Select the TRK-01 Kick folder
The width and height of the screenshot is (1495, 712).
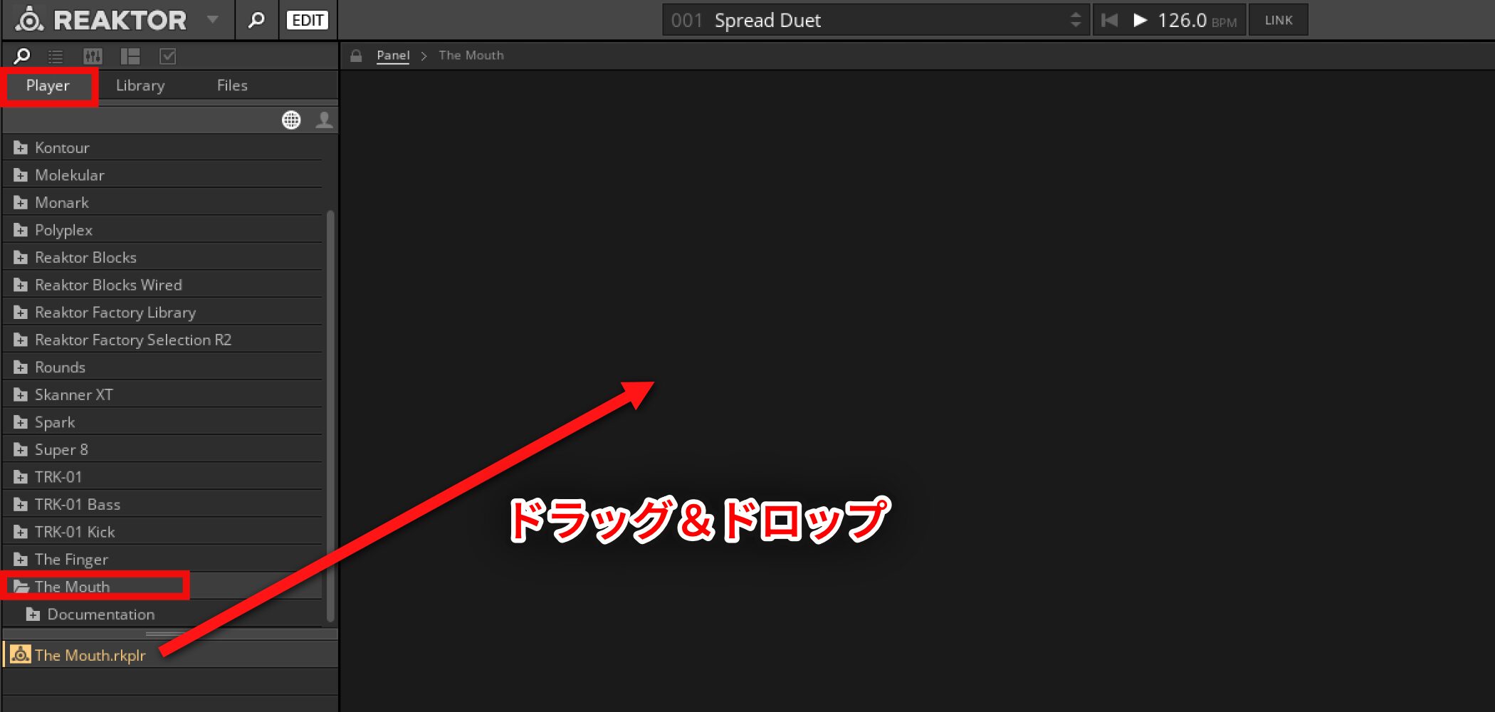click(162, 532)
